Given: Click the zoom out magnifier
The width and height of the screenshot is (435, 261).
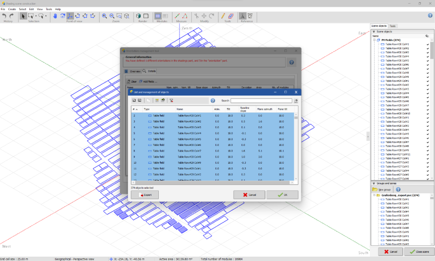Looking at the screenshot, I should coord(112,16).
